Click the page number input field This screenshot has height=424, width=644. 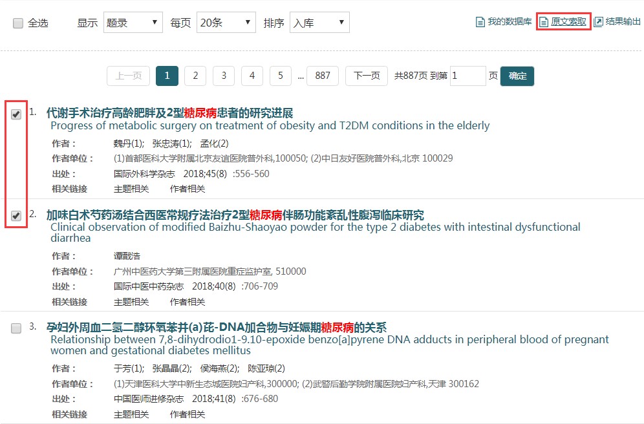[467, 76]
